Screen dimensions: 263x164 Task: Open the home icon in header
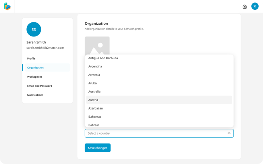245,7
